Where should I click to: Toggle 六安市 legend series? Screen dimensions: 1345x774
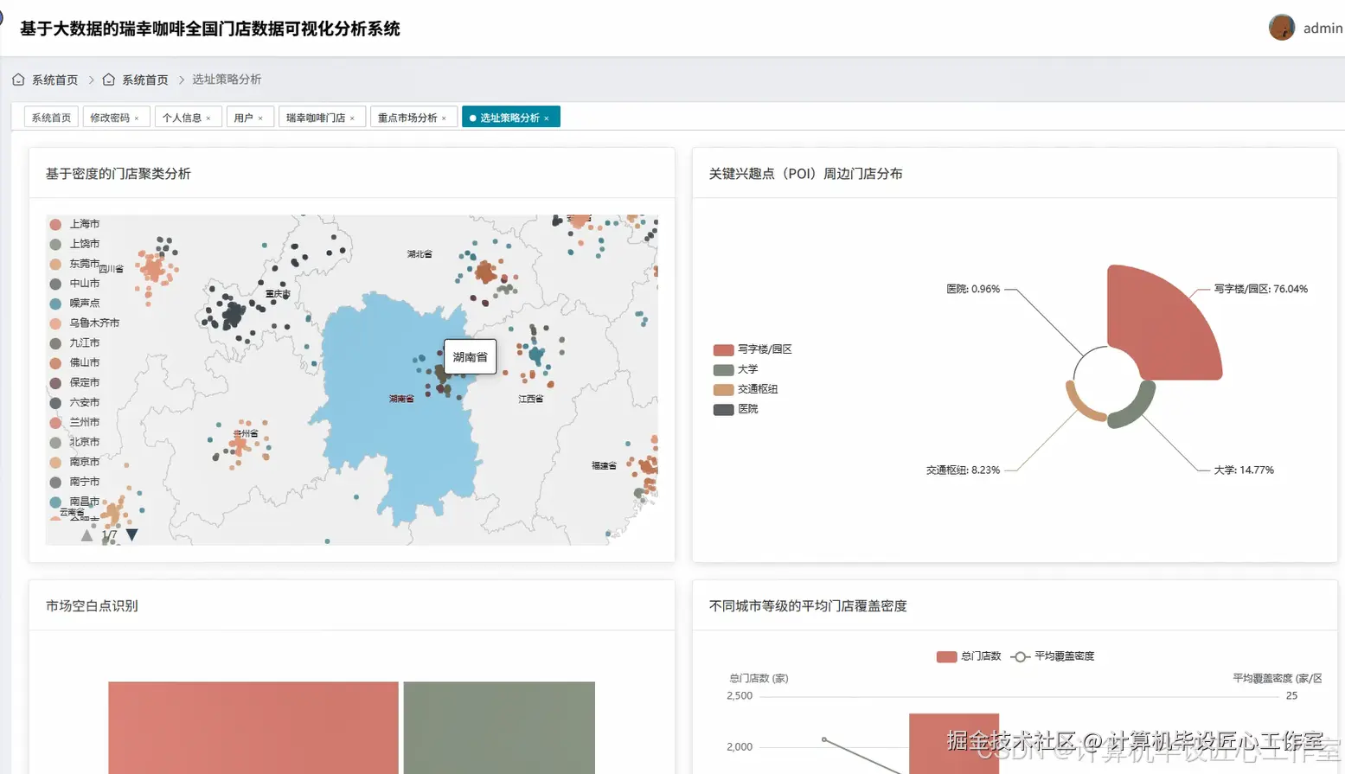coord(75,403)
